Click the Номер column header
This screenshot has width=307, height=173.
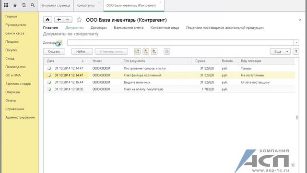(x=105, y=61)
